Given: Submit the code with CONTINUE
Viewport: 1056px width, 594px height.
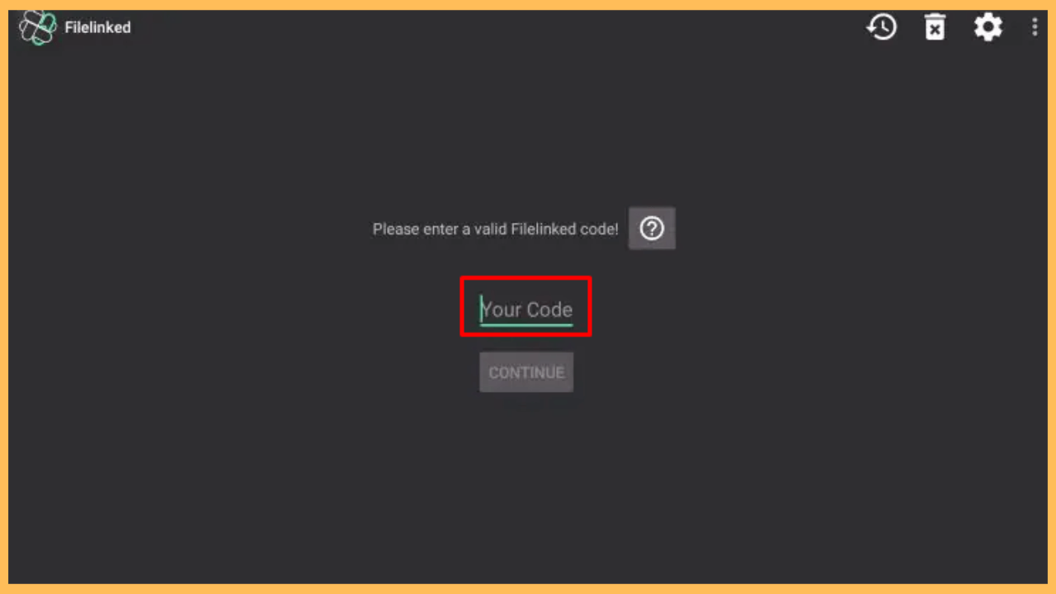Looking at the screenshot, I should tap(526, 372).
